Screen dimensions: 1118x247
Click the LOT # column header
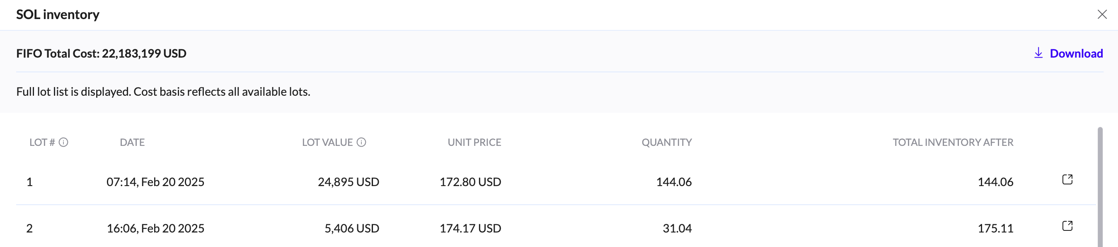point(42,143)
